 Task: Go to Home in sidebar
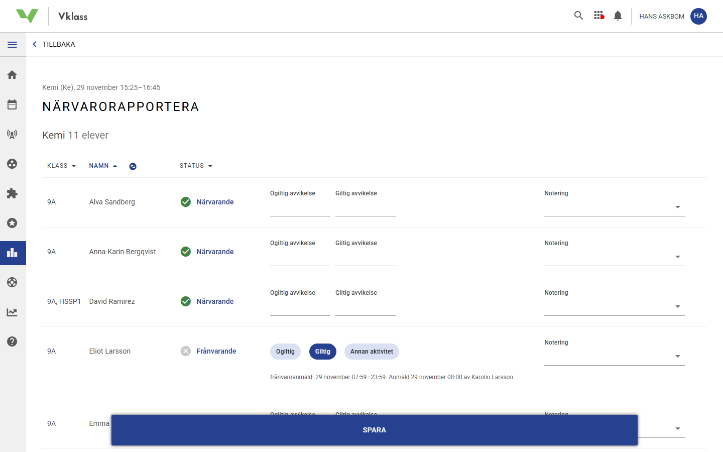(x=13, y=75)
